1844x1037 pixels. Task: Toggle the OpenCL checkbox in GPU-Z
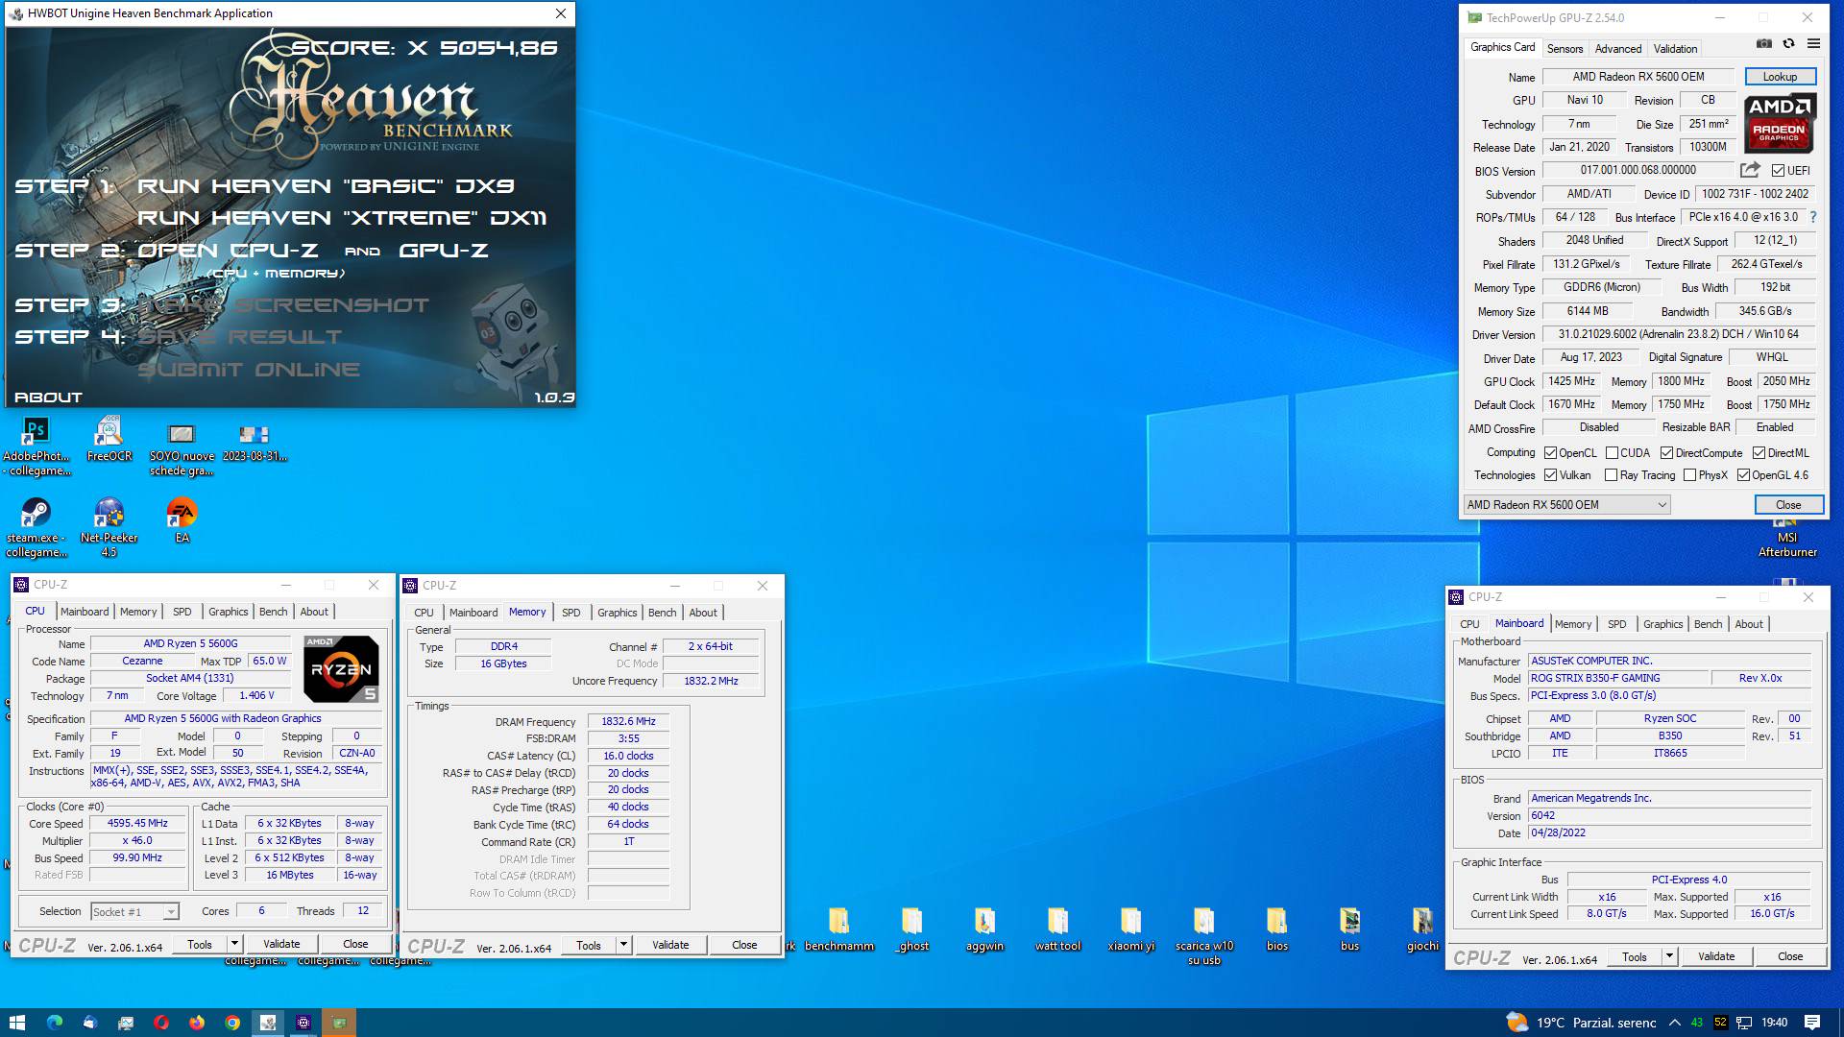tap(1550, 453)
